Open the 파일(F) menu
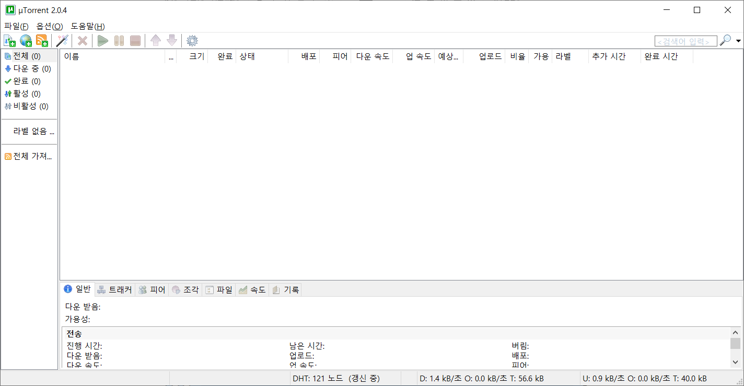The height and width of the screenshot is (386, 744). [16, 26]
